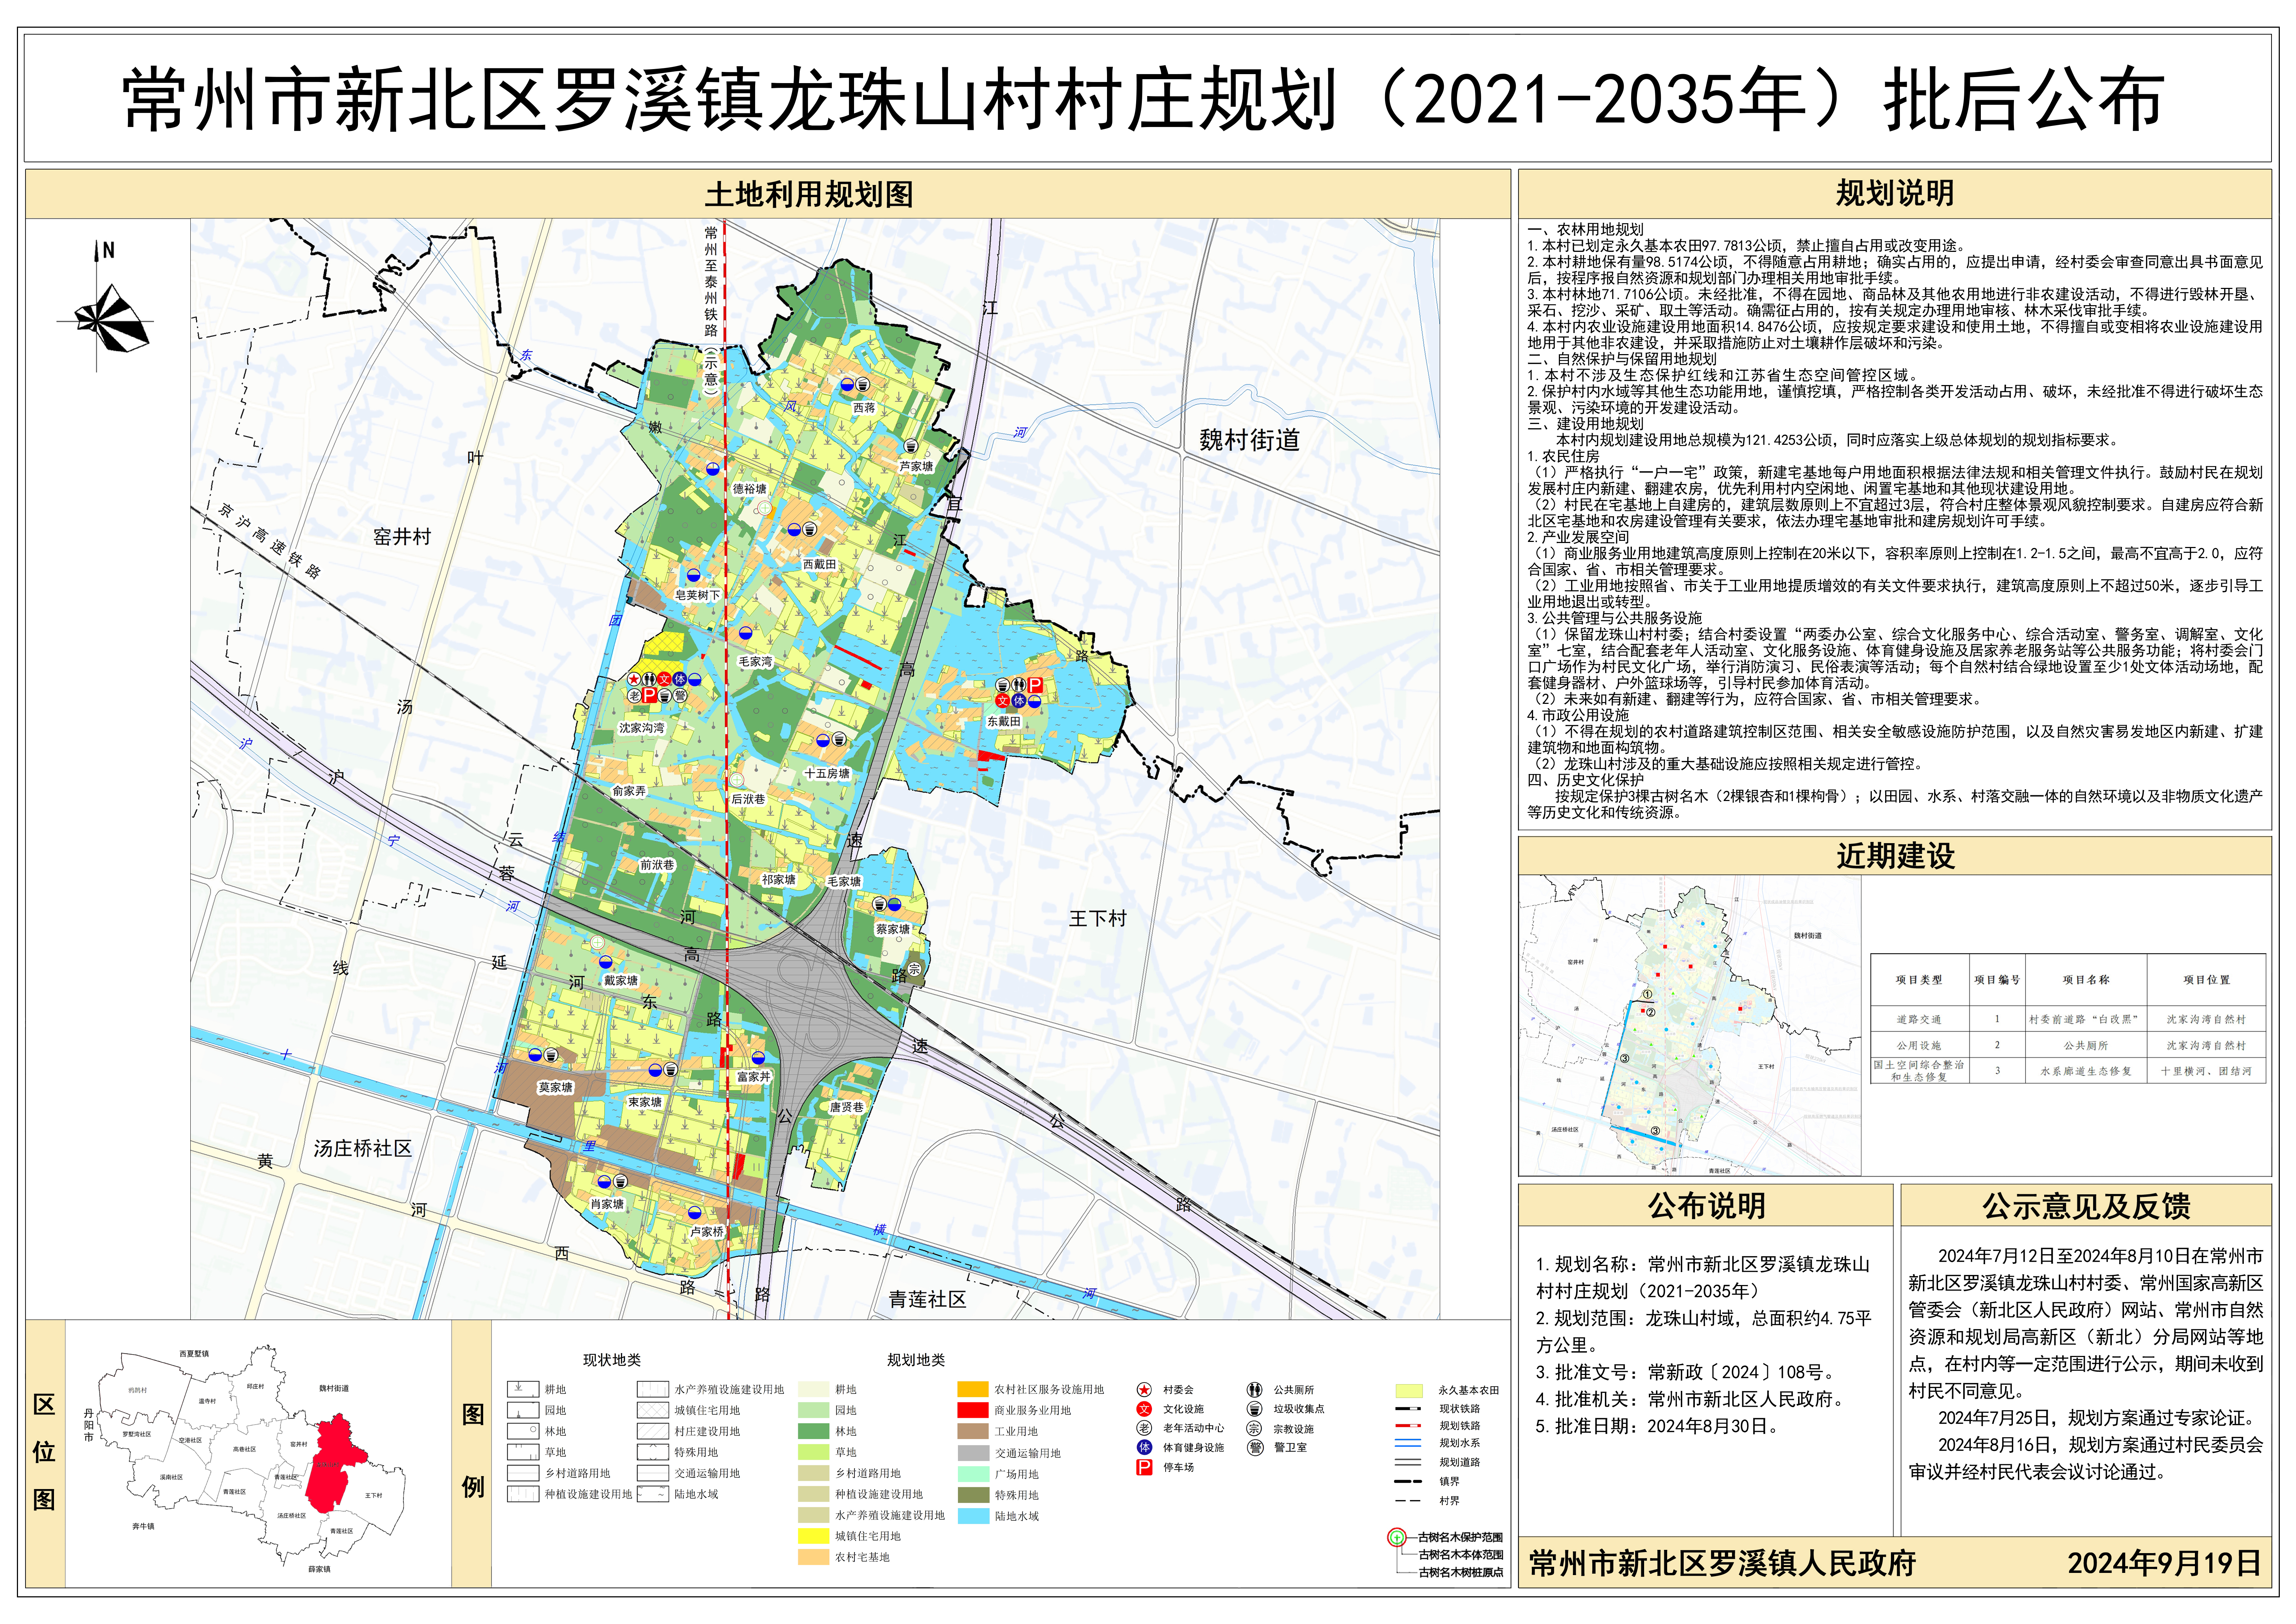Click the 规划说明 section header

(1894, 193)
